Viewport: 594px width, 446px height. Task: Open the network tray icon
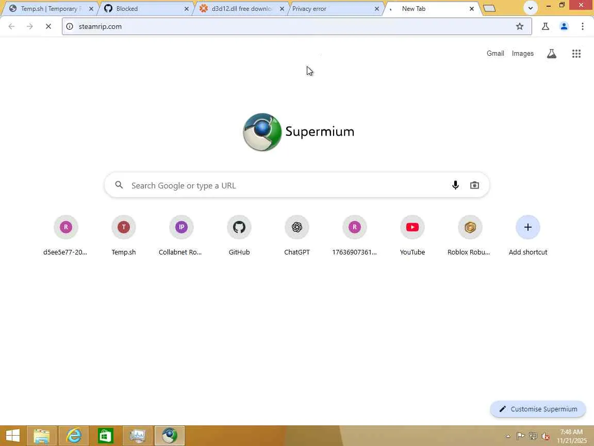[533, 436]
